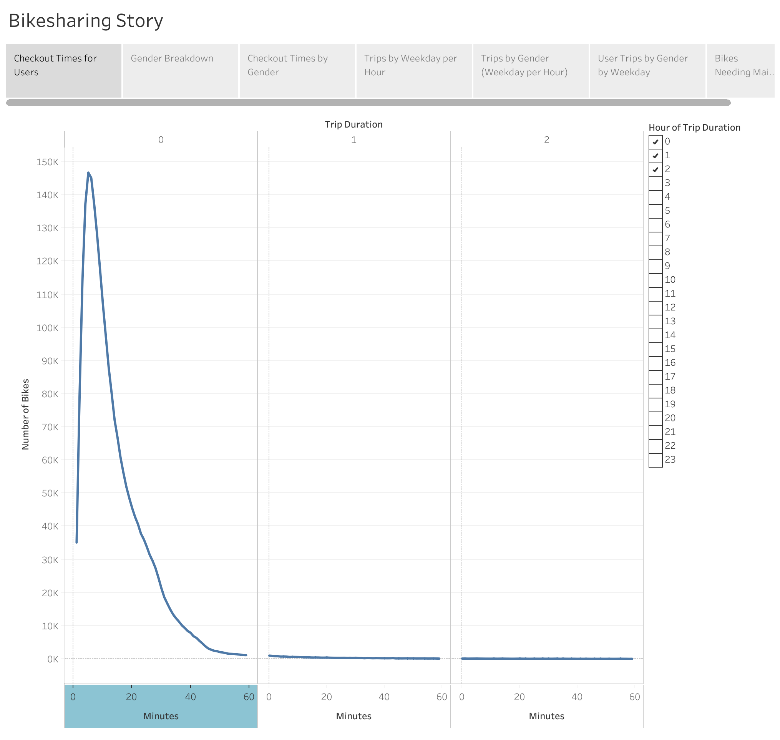The width and height of the screenshot is (780, 740).
Task: Uncheck hour 0 in Trip Duration filter
Action: coord(655,142)
